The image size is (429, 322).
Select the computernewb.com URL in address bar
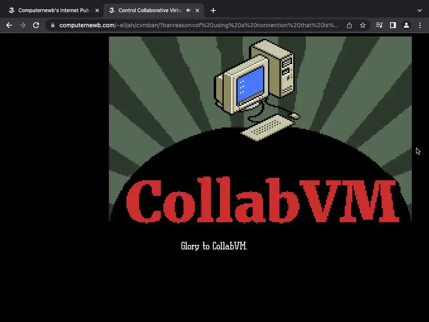tap(199, 25)
